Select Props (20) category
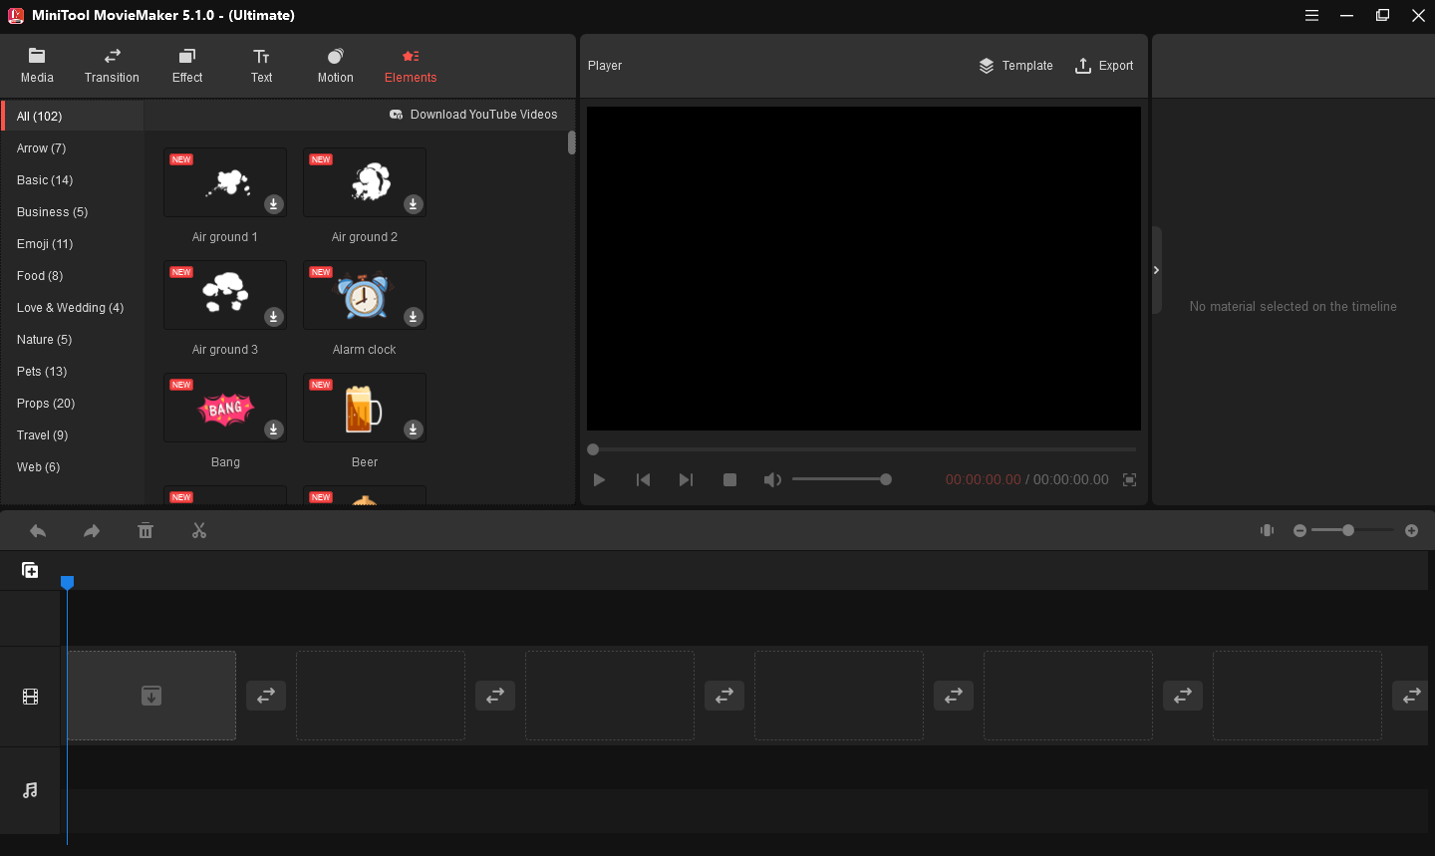This screenshot has width=1435, height=856. [x=73, y=404]
